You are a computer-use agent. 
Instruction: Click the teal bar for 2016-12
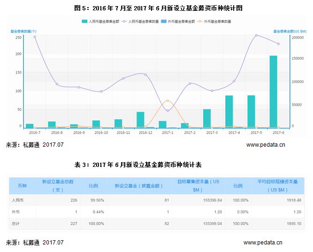[x=140, y=120]
